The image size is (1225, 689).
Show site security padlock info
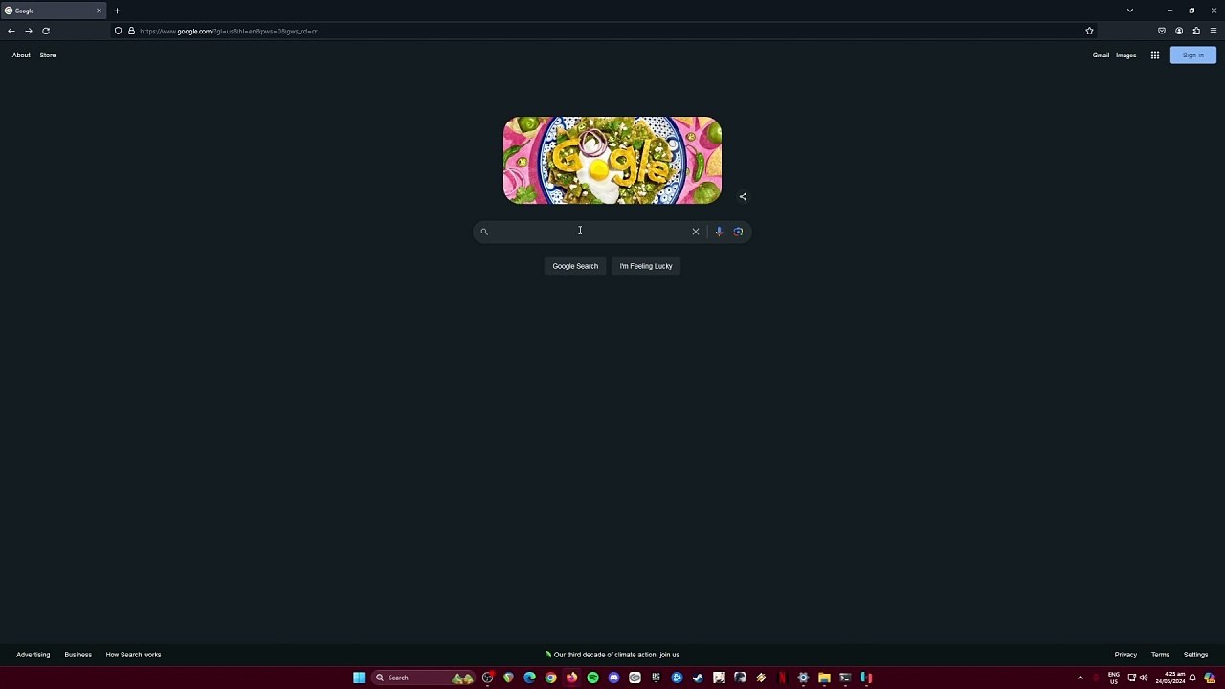tap(131, 31)
